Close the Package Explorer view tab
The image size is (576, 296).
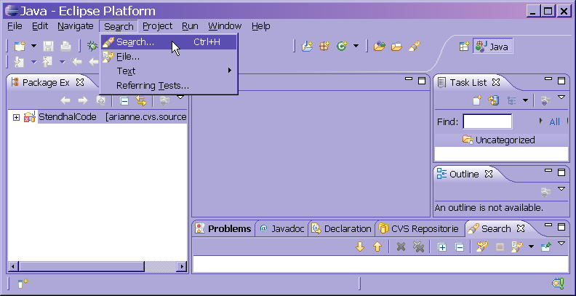point(80,83)
